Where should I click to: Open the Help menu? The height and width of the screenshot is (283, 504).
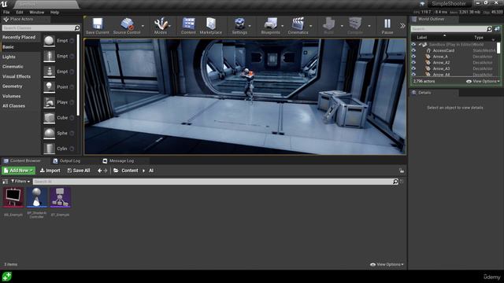coord(54,13)
